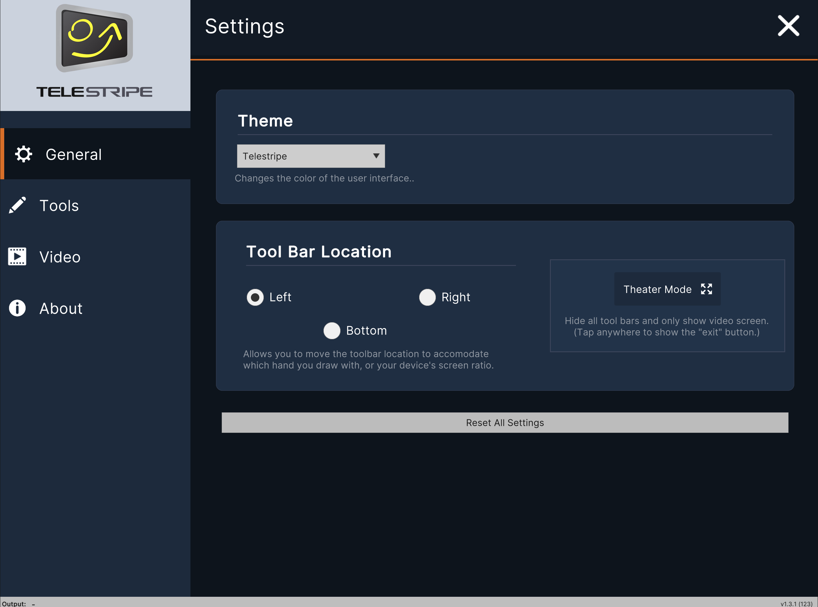Select the Left toolbar location radio
The height and width of the screenshot is (607, 818).
coord(255,297)
